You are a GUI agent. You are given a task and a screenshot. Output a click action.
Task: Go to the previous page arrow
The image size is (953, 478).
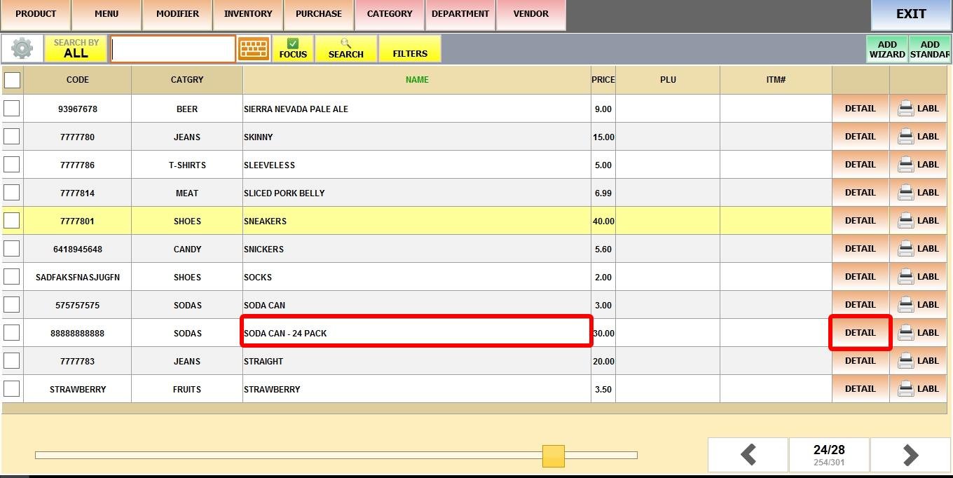748,456
